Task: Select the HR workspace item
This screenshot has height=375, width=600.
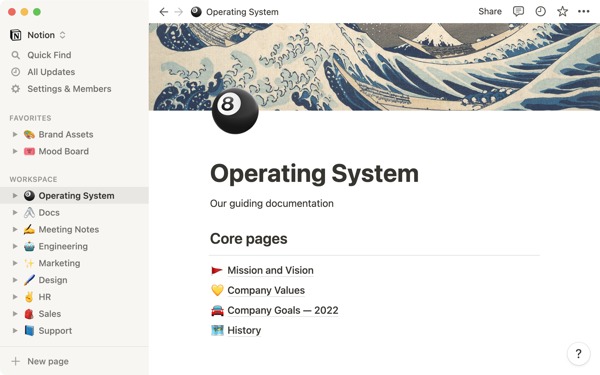Action: (44, 297)
